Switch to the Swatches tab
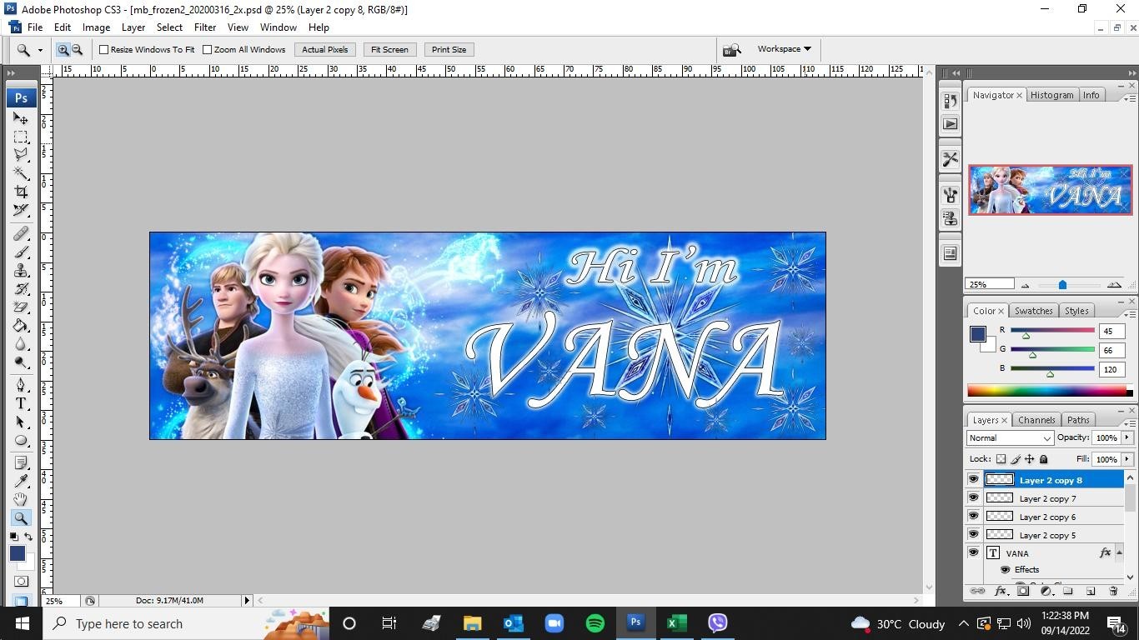 (1034, 311)
